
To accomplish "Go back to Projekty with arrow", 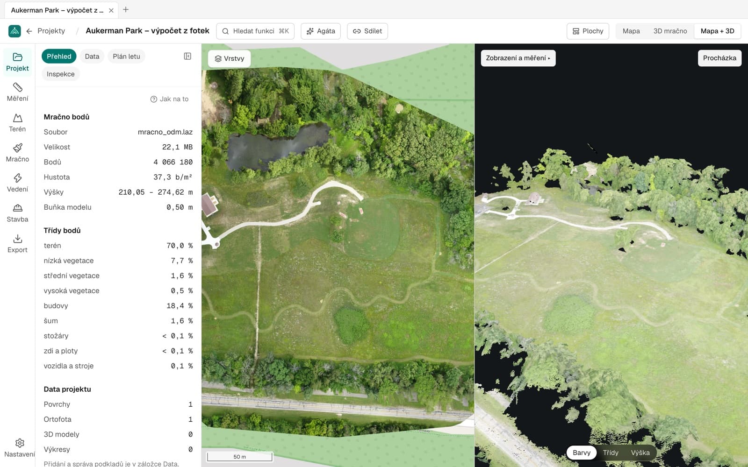I will click(29, 31).
